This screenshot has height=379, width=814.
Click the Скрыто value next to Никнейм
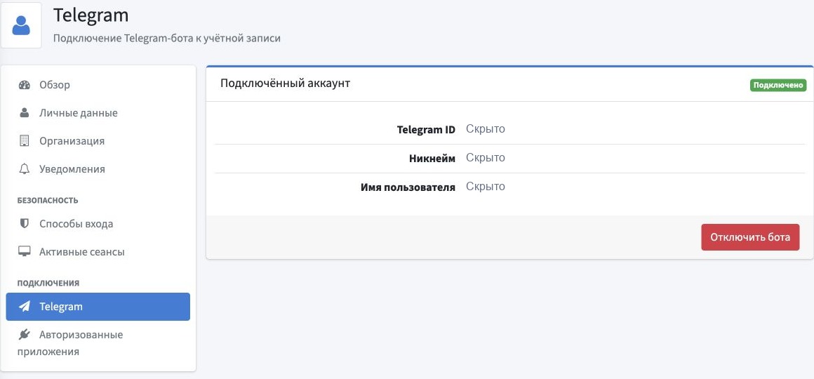pos(486,157)
